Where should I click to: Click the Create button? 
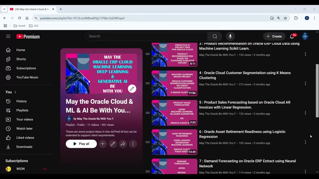pyautogui.click(x=274, y=37)
